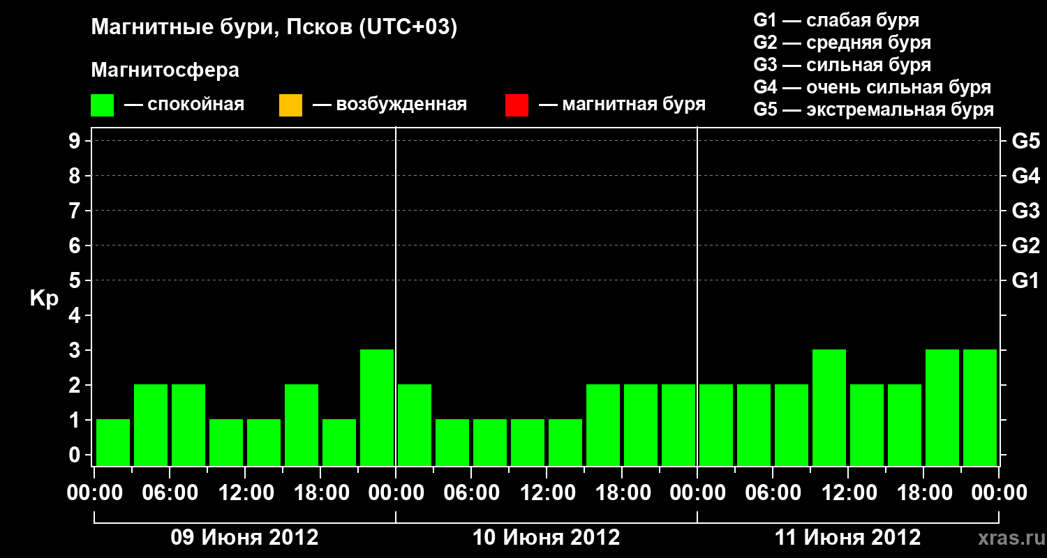Click 'G4 — очень сильная буря' legend line
The height and width of the screenshot is (558, 1047).
click(x=872, y=87)
